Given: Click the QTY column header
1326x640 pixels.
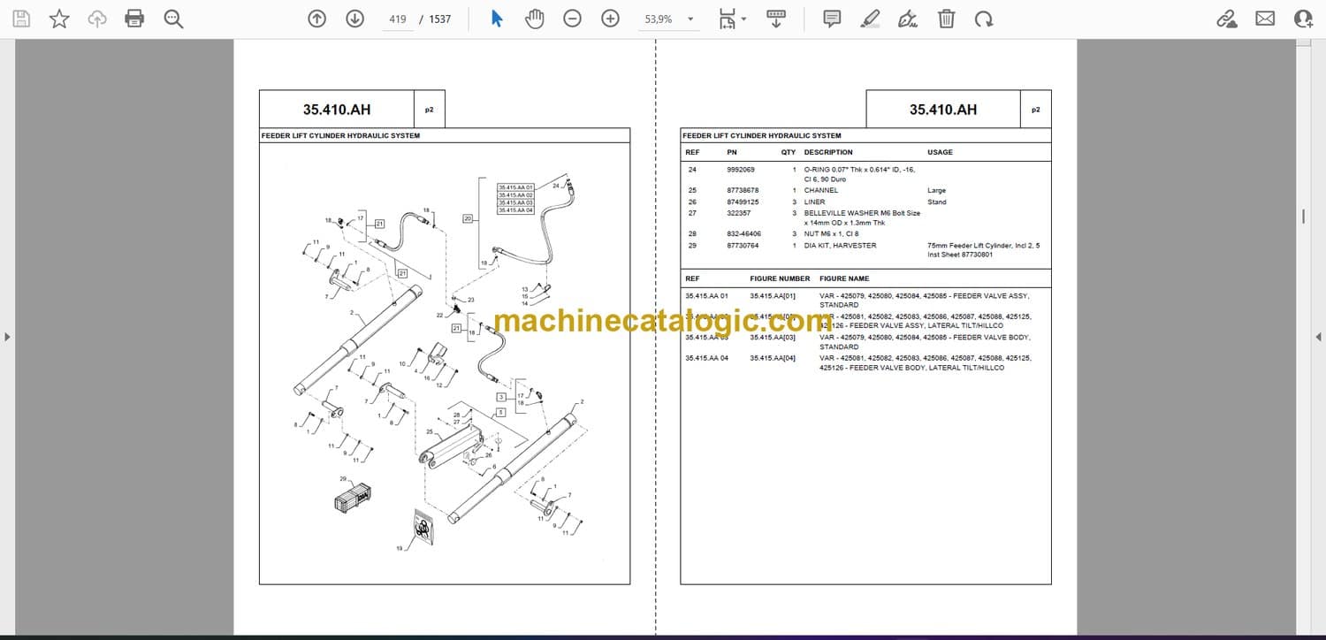Looking at the screenshot, I should pyautogui.click(x=788, y=152).
